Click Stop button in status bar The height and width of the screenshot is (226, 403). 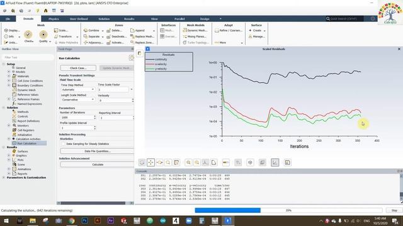click(x=394, y=210)
